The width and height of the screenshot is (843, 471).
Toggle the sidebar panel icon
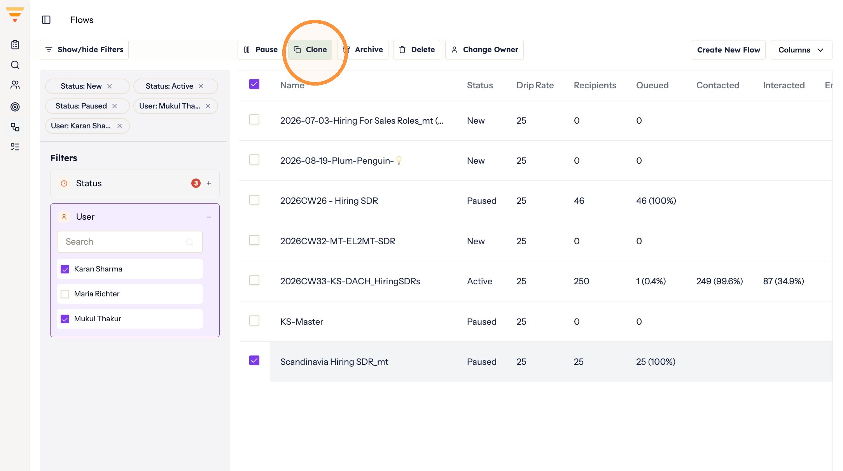tap(46, 20)
